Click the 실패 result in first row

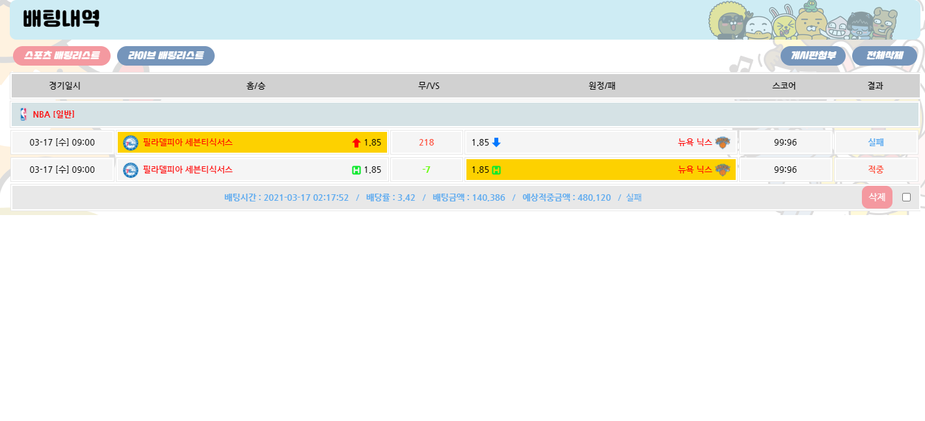coord(876,143)
